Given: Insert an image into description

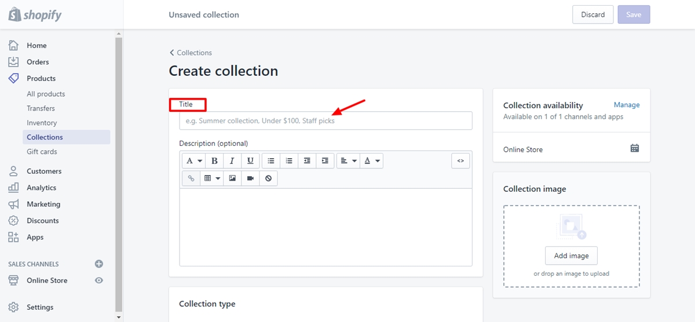Looking at the screenshot, I should click(x=232, y=178).
